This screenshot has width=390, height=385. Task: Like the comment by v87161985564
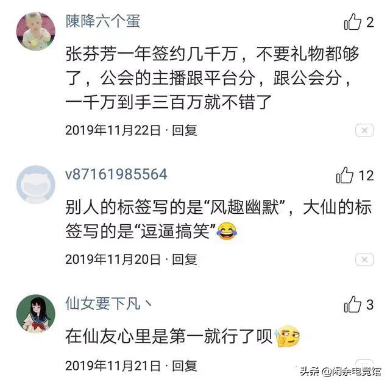(345, 175)
